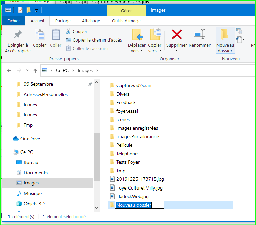Select OneDrive in the navigation pane
Viewport: 256px width, 225px height.
pos(30,139)
